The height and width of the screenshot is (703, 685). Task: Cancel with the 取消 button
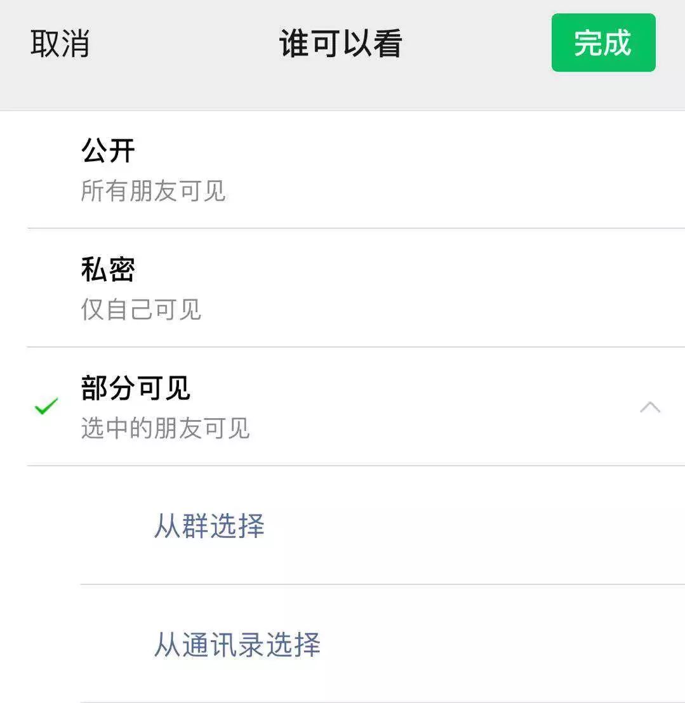click(x=60, y=44)
